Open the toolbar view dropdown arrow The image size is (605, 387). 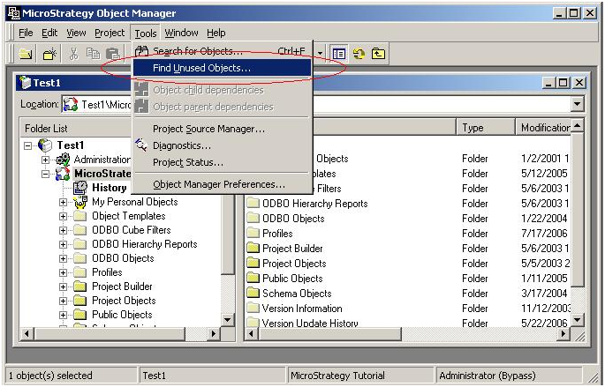click(320, 54)
